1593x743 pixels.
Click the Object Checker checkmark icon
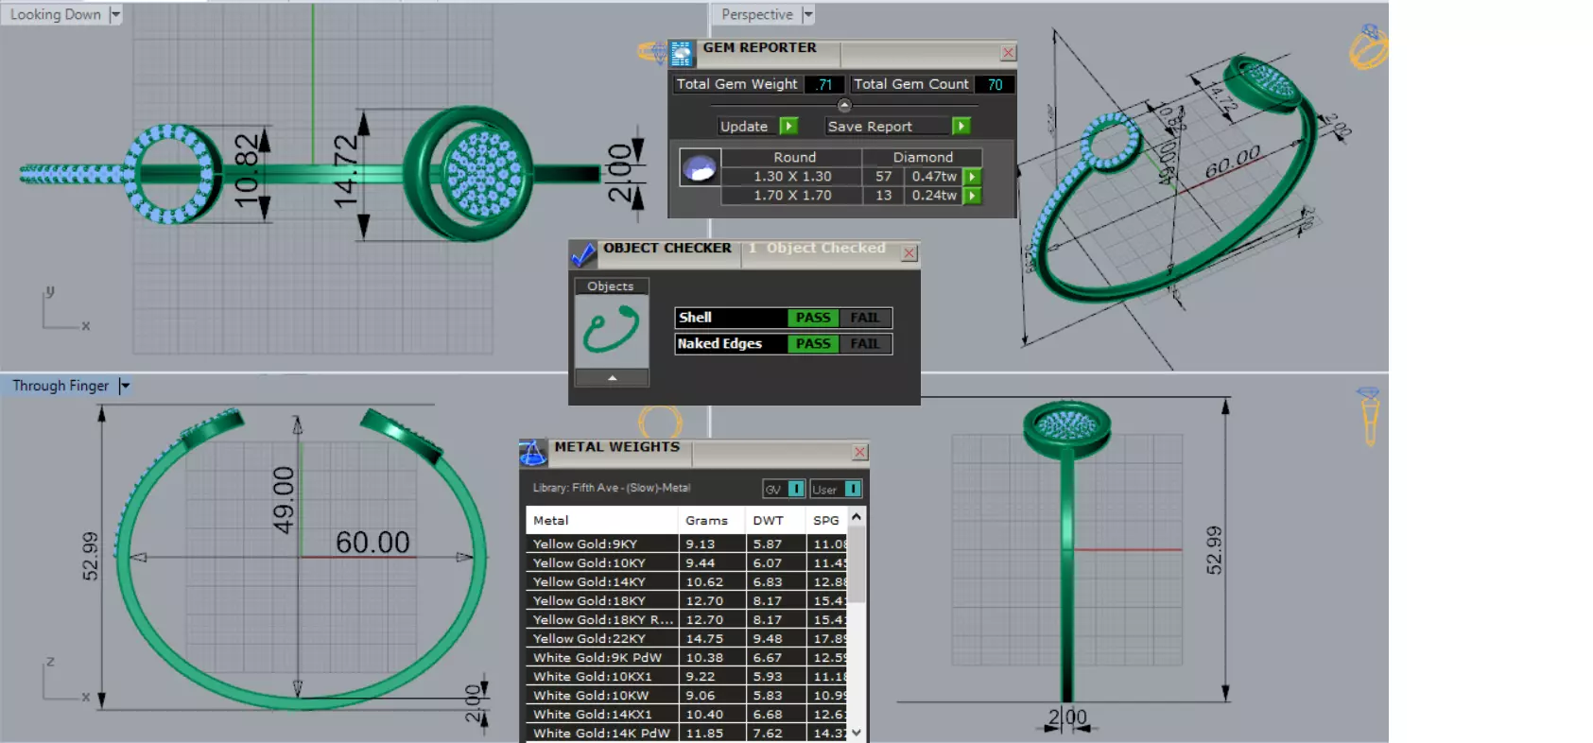[583, 254]
